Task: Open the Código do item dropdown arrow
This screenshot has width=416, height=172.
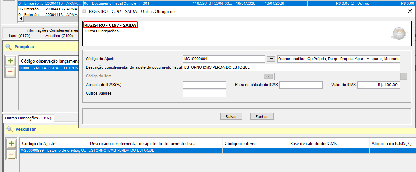Action: point(267,76)
